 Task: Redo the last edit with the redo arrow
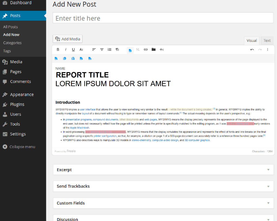(259, 49)
